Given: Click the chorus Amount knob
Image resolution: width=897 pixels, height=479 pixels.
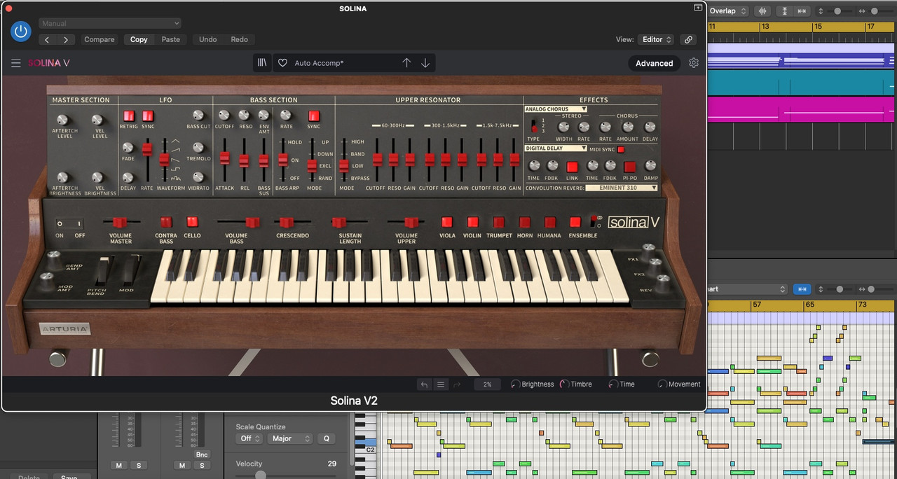Looking at the screenshot, I should click(627, 127).
